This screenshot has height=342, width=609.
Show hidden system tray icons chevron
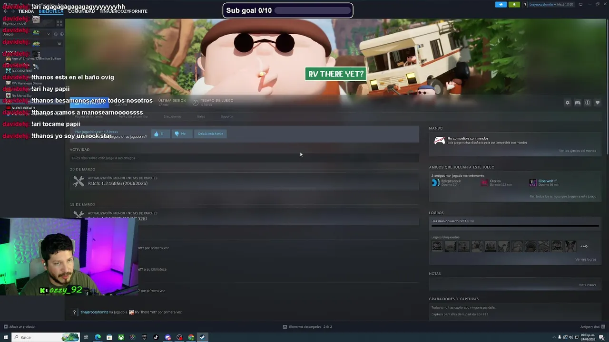coord(553,337)
